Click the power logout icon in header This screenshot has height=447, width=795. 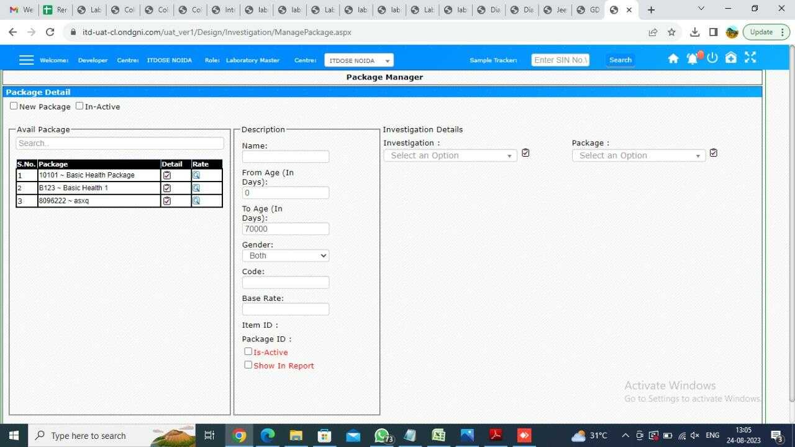(x=712, y=58)
